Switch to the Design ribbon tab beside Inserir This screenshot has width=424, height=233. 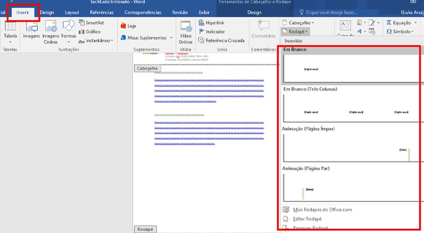tap(47, 12)
